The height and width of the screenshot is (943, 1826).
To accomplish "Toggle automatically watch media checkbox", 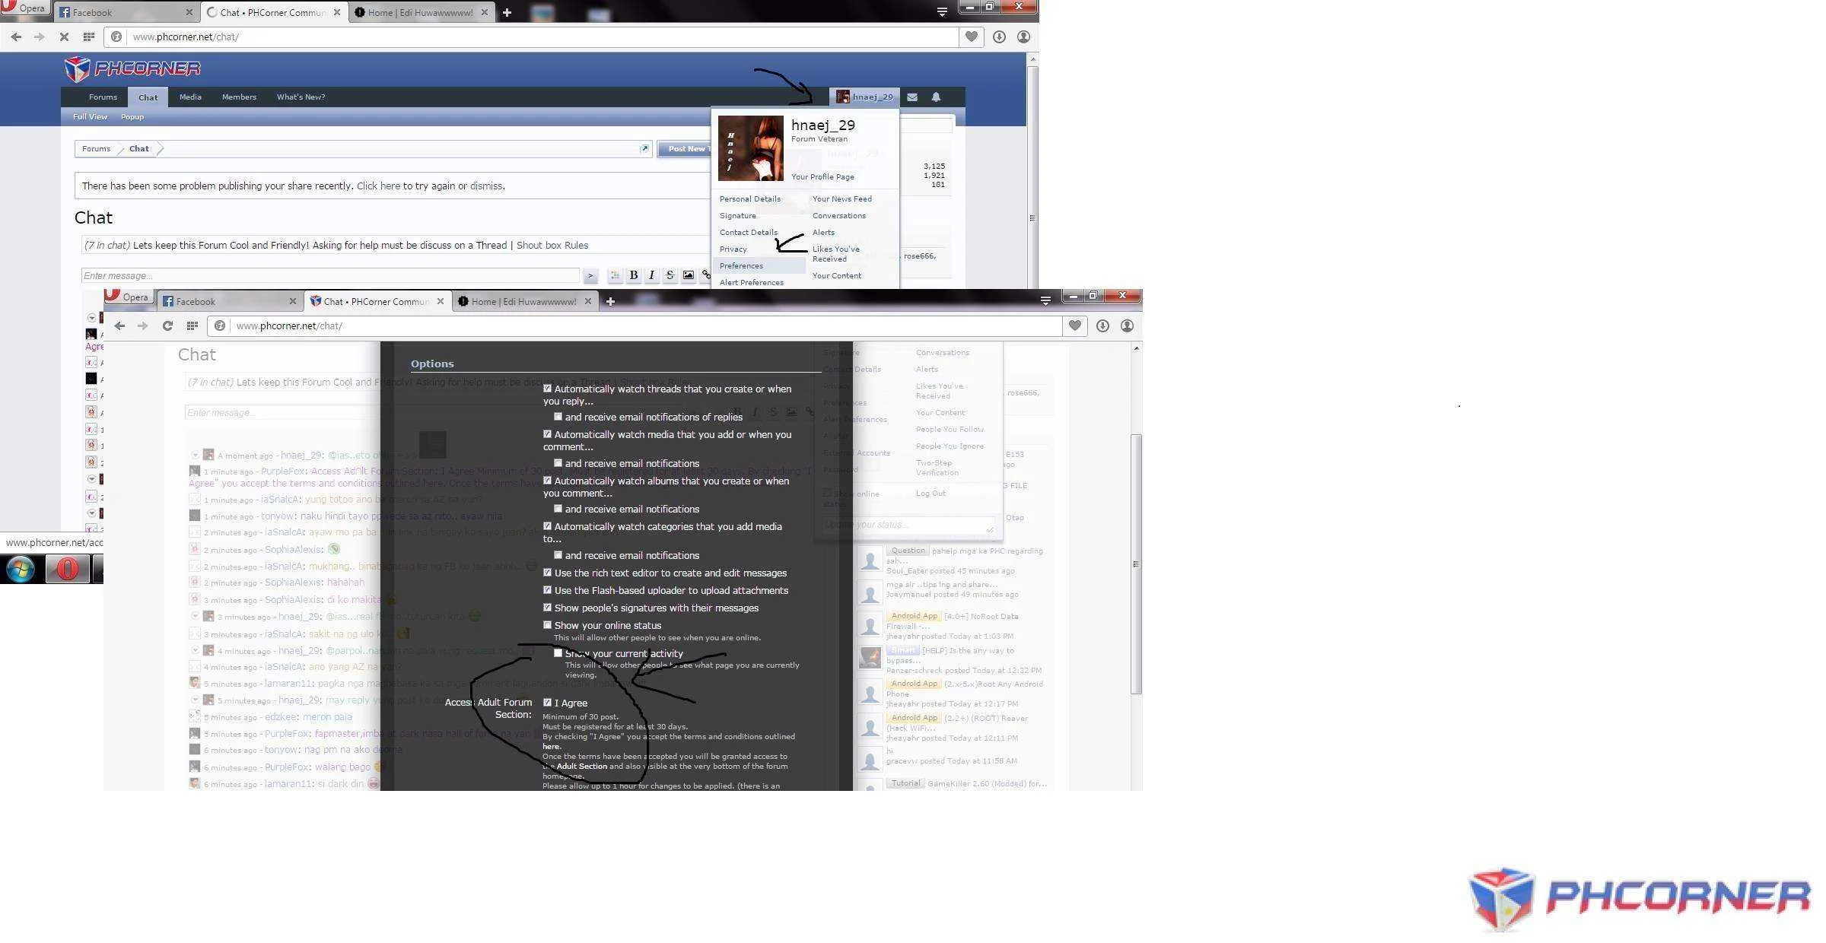I will click(x=547, y=434).
